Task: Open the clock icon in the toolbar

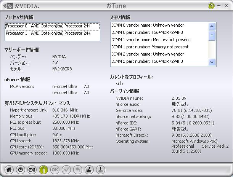Action: tap(21, 170)
